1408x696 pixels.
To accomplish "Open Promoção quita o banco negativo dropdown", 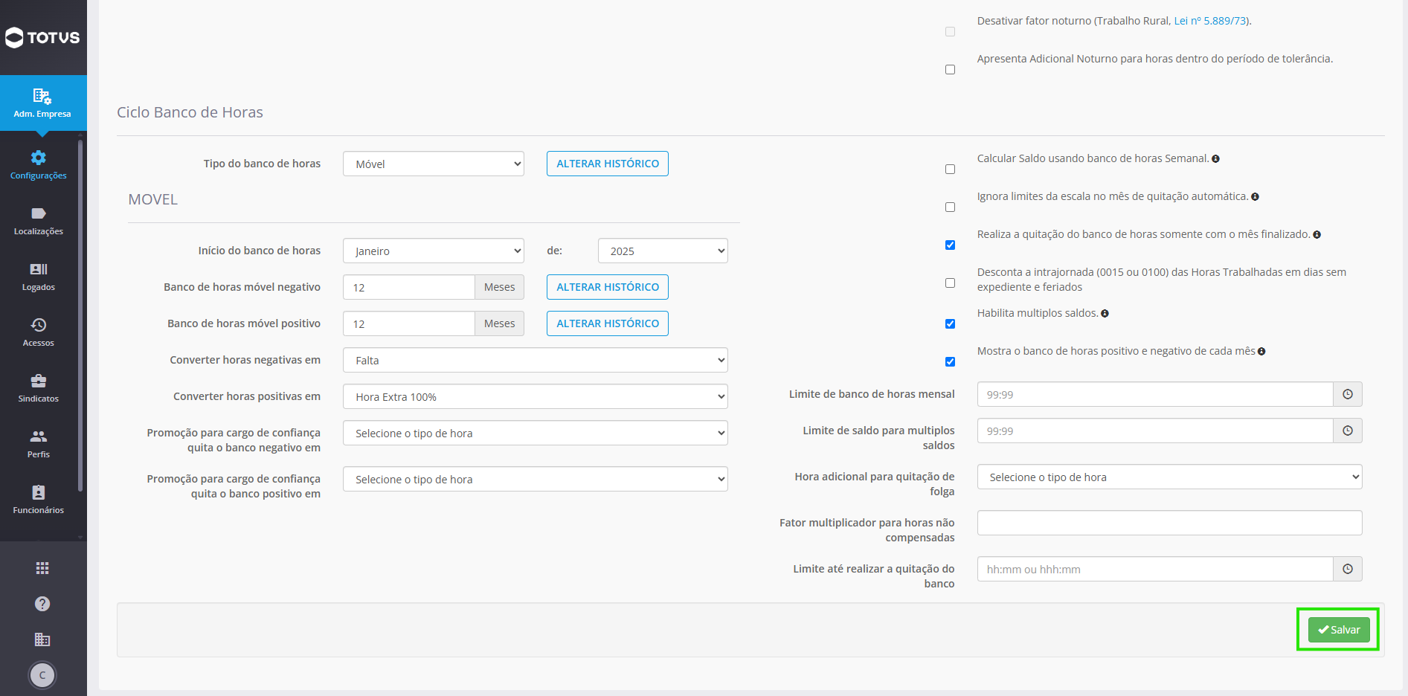I will (x=536, y=433).
